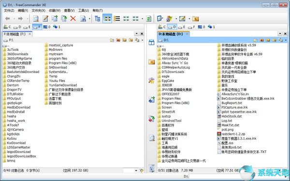This screenshot has height=181, width=290.
Task: Click the Copy files toolbar icon
Action: (x=55, y=18)
